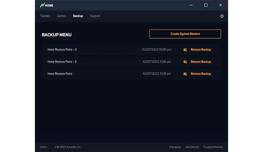Click the BACKUP MENU heading
The height and width of the screenshot is (152, 263).
pos(57,35)
